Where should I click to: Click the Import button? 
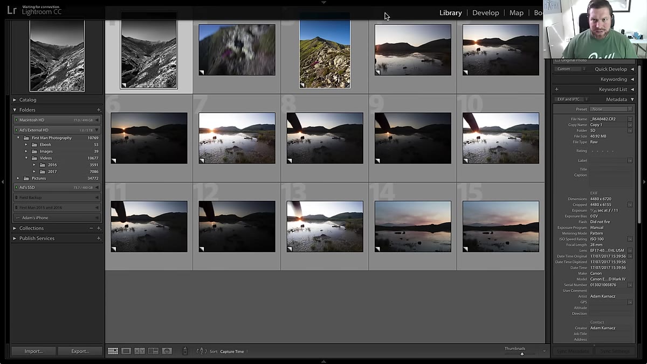pos(33,351)
